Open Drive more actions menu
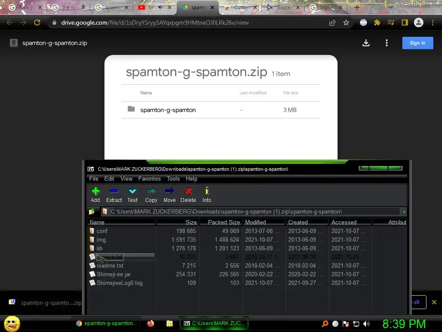Viewport: 442px width, 332px height. [386, 43]
